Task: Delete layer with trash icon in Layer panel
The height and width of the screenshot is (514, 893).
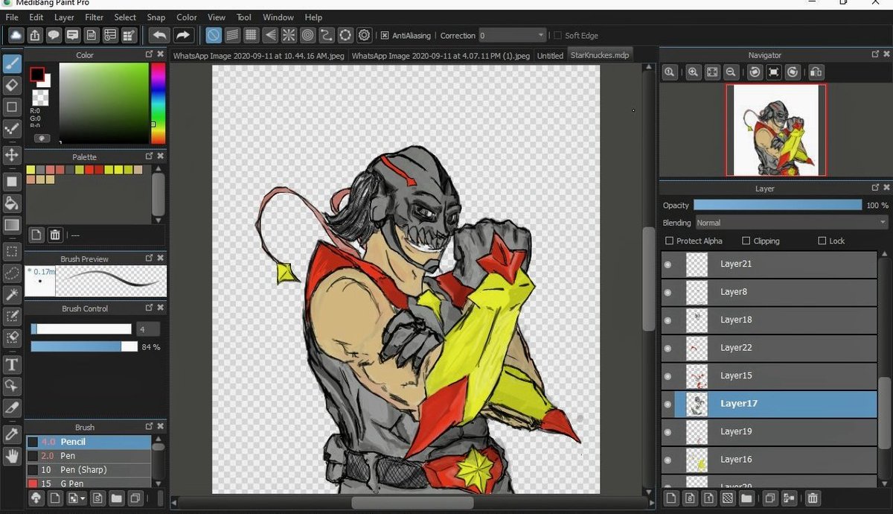Action: [813, 498]
